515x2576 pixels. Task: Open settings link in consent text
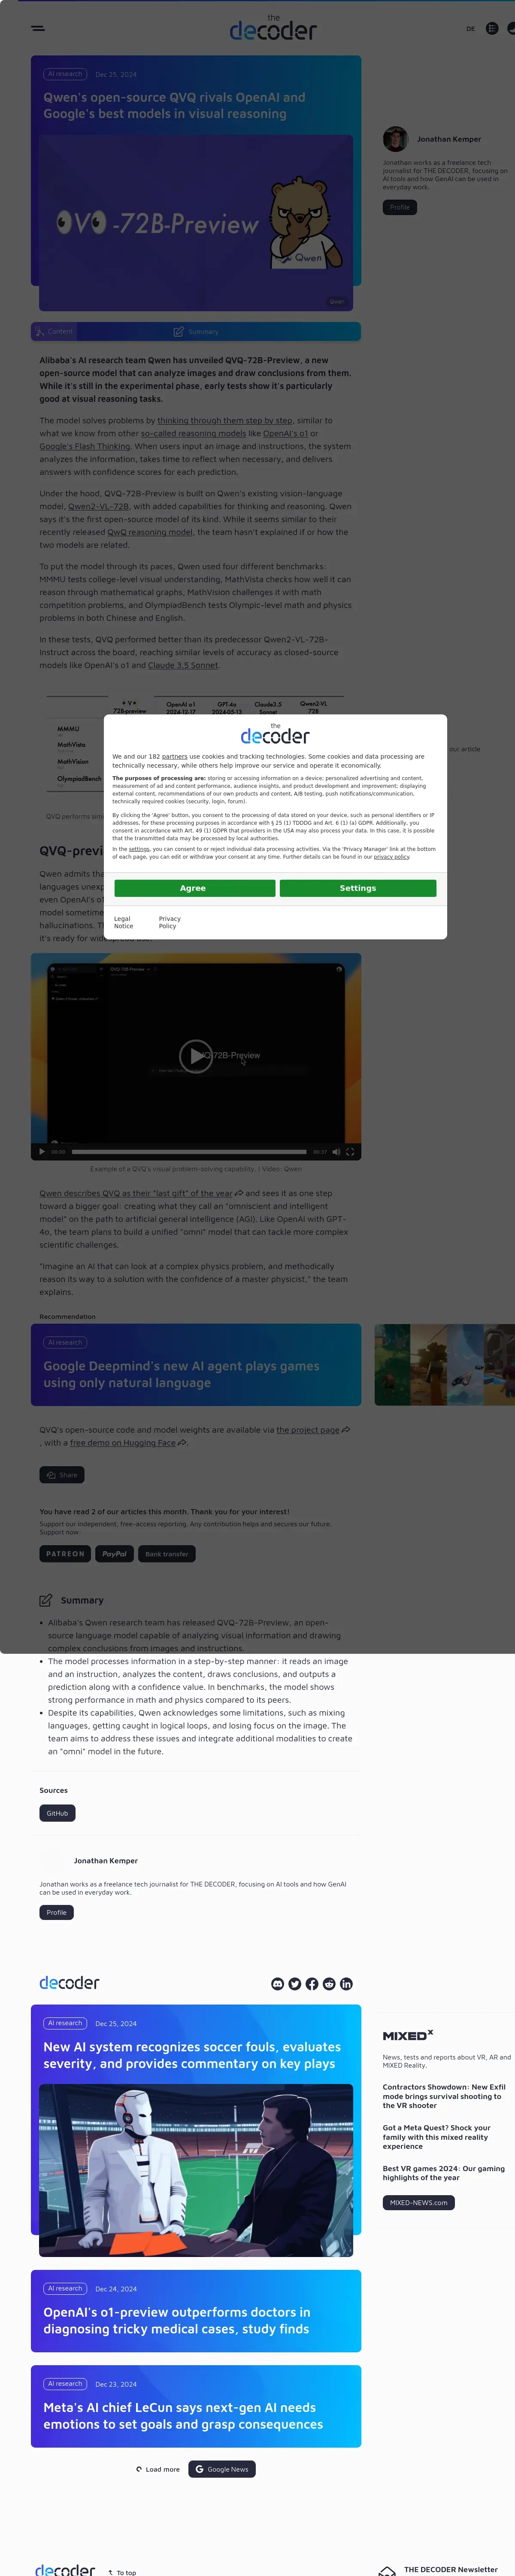click(139, 849)
